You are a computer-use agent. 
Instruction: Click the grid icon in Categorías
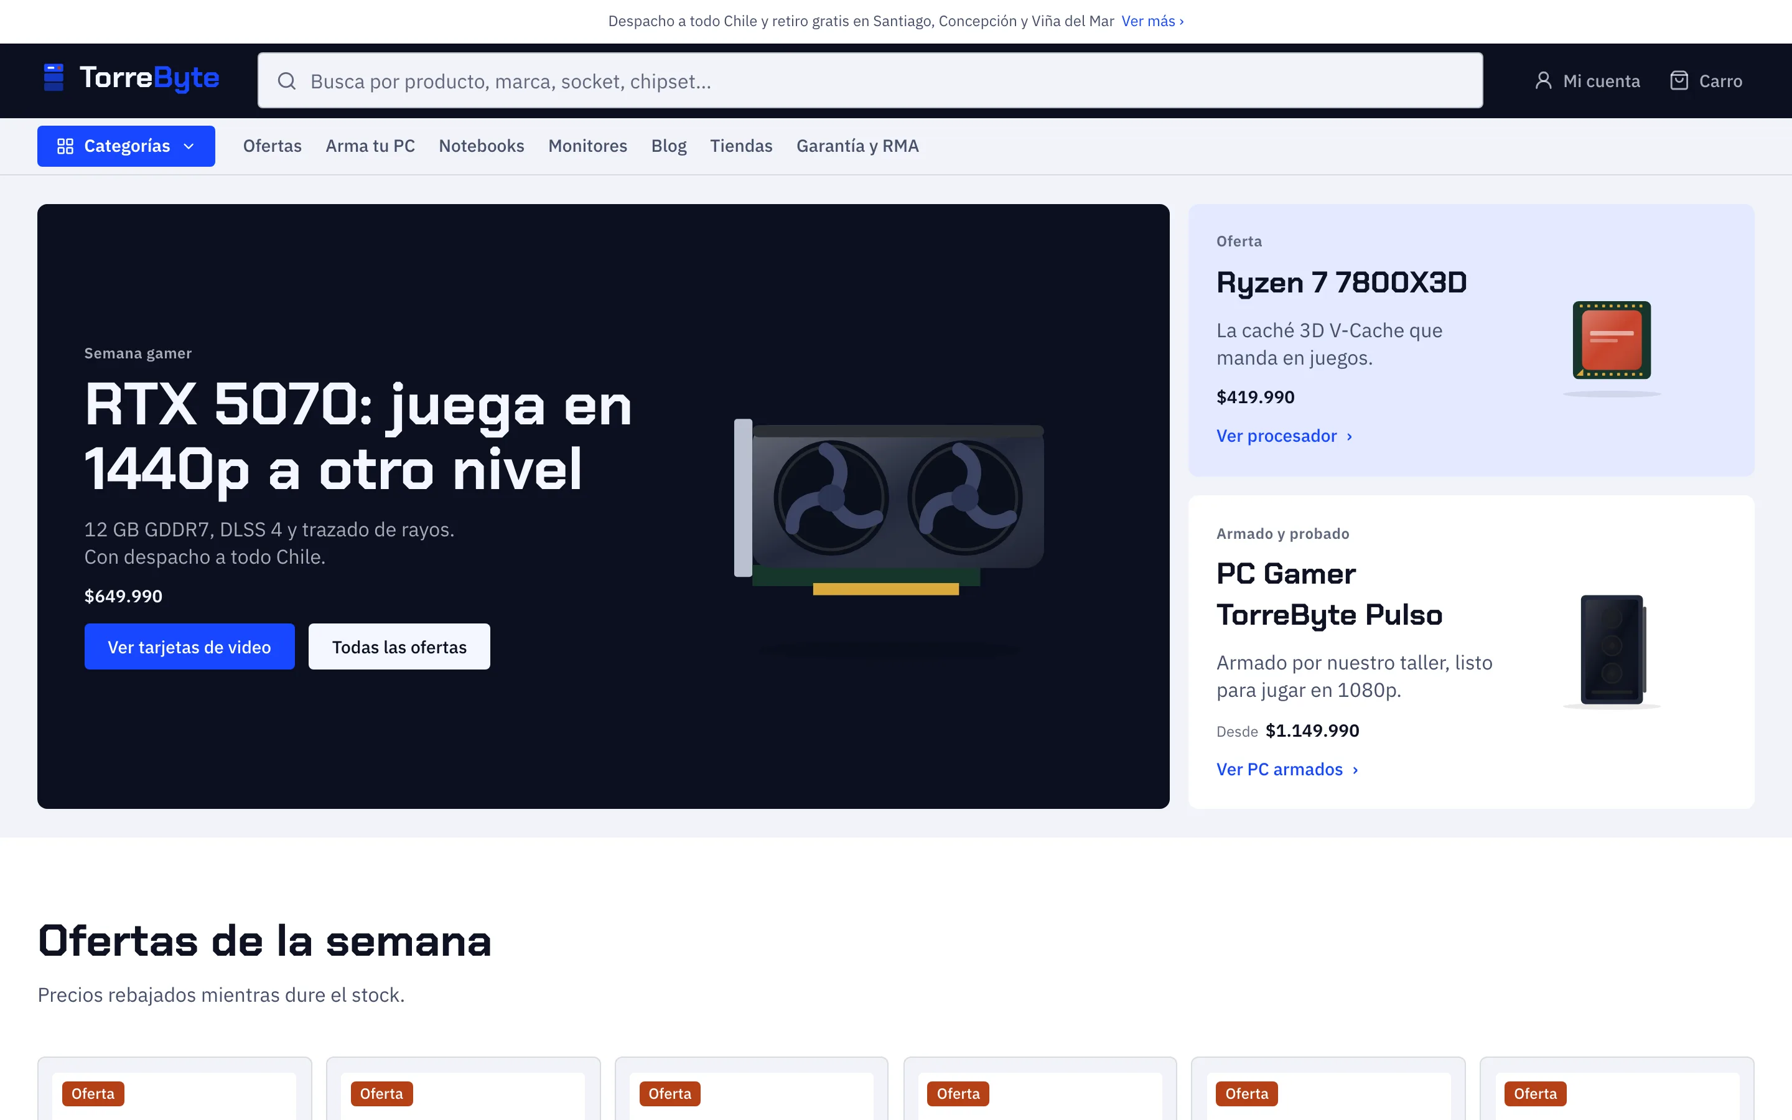(x=65, y=146)
